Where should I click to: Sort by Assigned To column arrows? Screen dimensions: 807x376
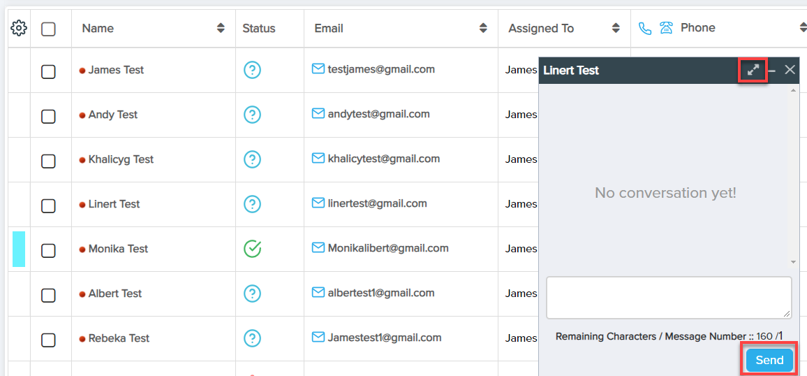tap(616, 29)
